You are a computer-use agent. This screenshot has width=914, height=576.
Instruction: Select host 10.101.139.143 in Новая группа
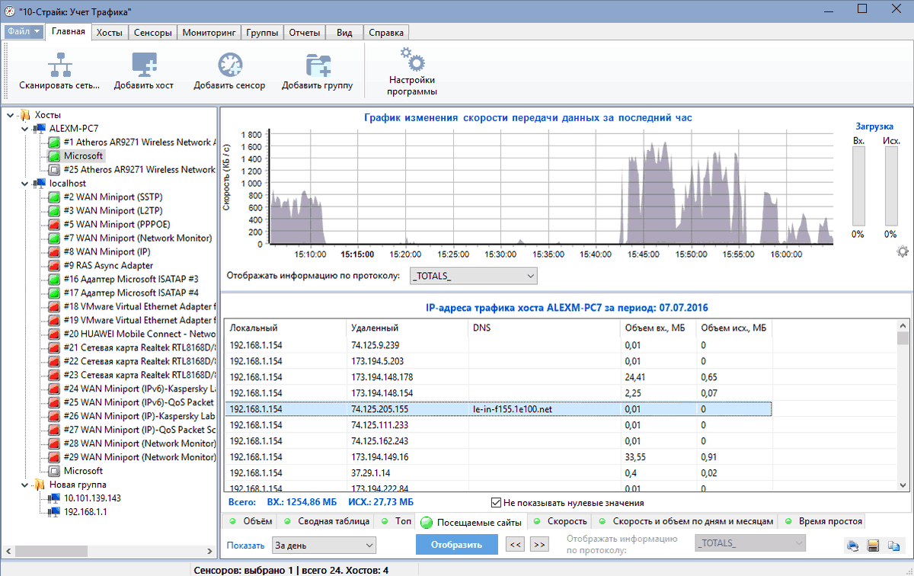tap(84, 499)
